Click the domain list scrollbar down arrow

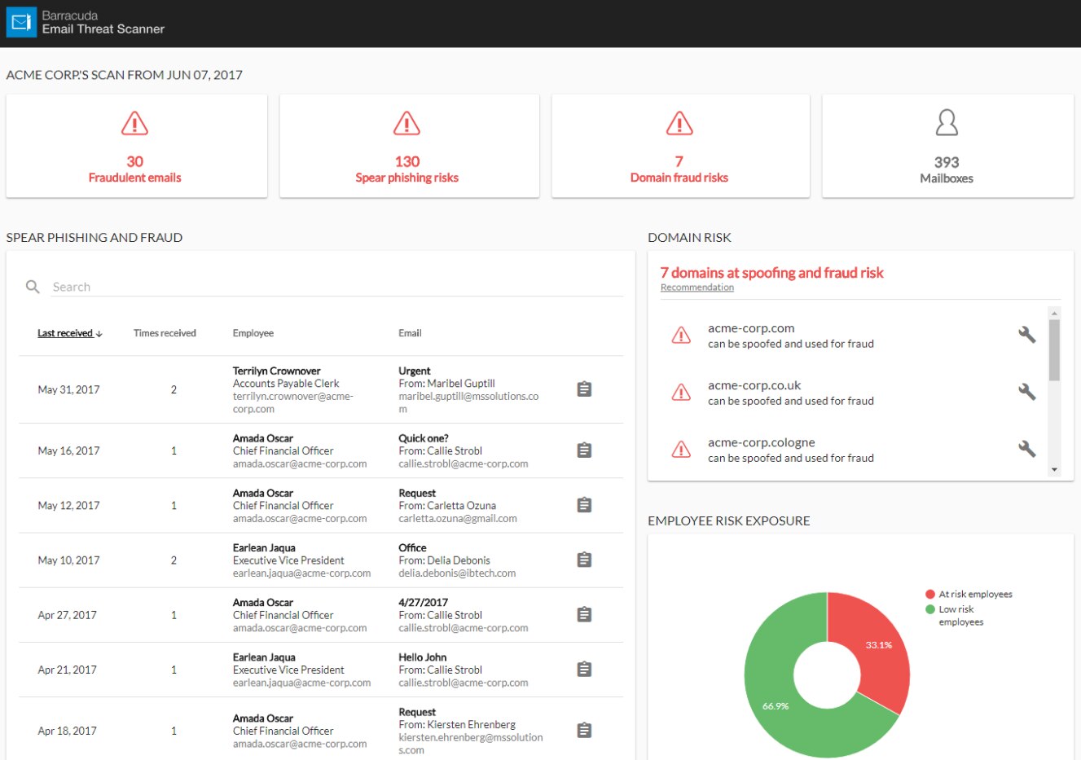pyautogui.click(x=1054, y=468)
